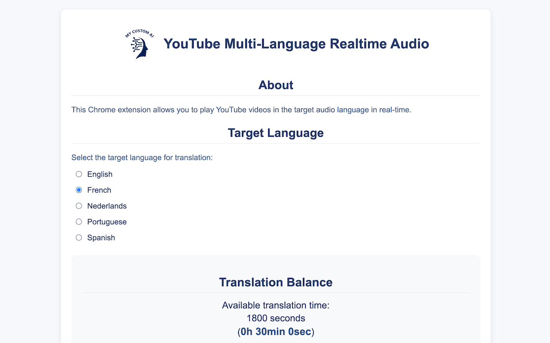Click the Translation Balance heading
Screen dimensions: 550x343
click(x=275, y=282)
